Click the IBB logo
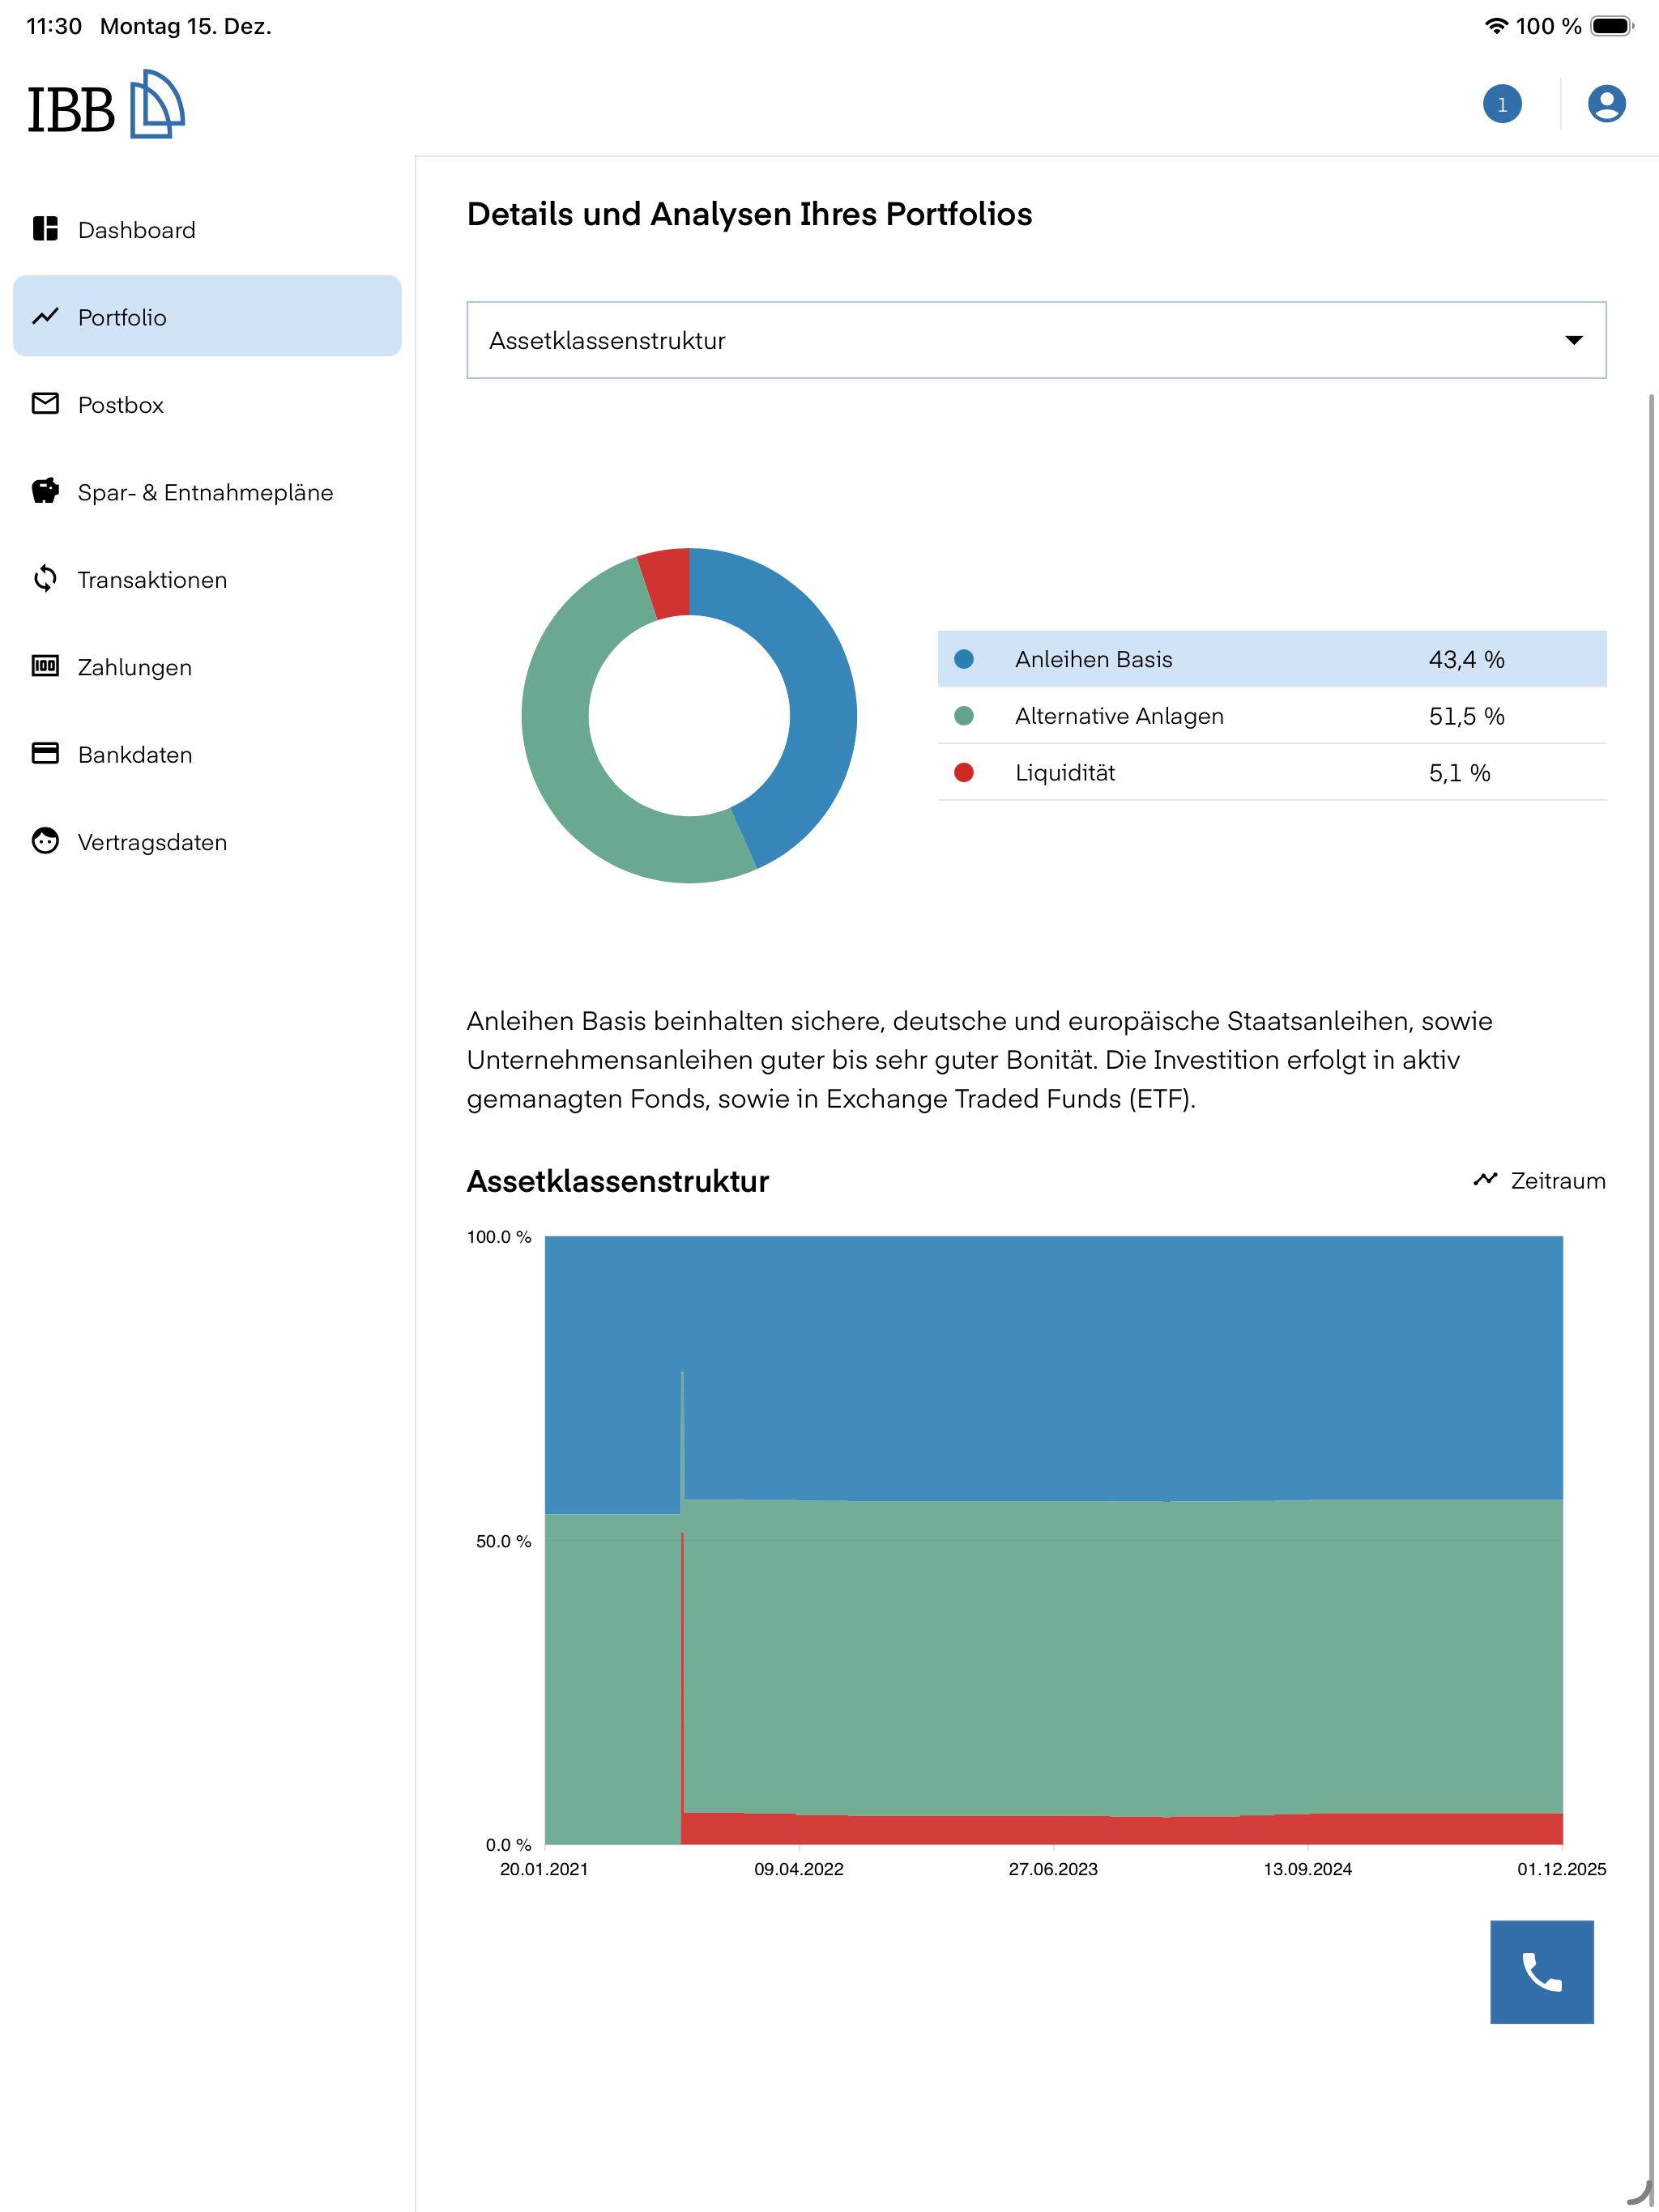 point(106,104)
